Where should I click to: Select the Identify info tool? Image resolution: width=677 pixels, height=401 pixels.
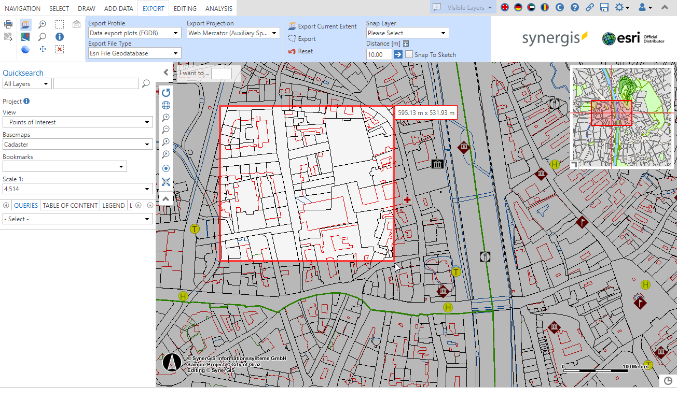(59, 37)
